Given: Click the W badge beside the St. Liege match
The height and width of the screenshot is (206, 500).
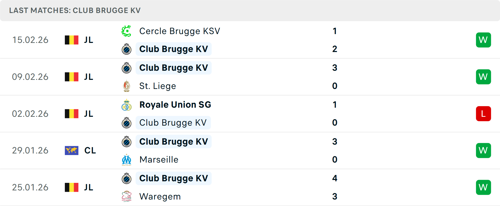Looking at the screenshot, I should tap(483, 77).
